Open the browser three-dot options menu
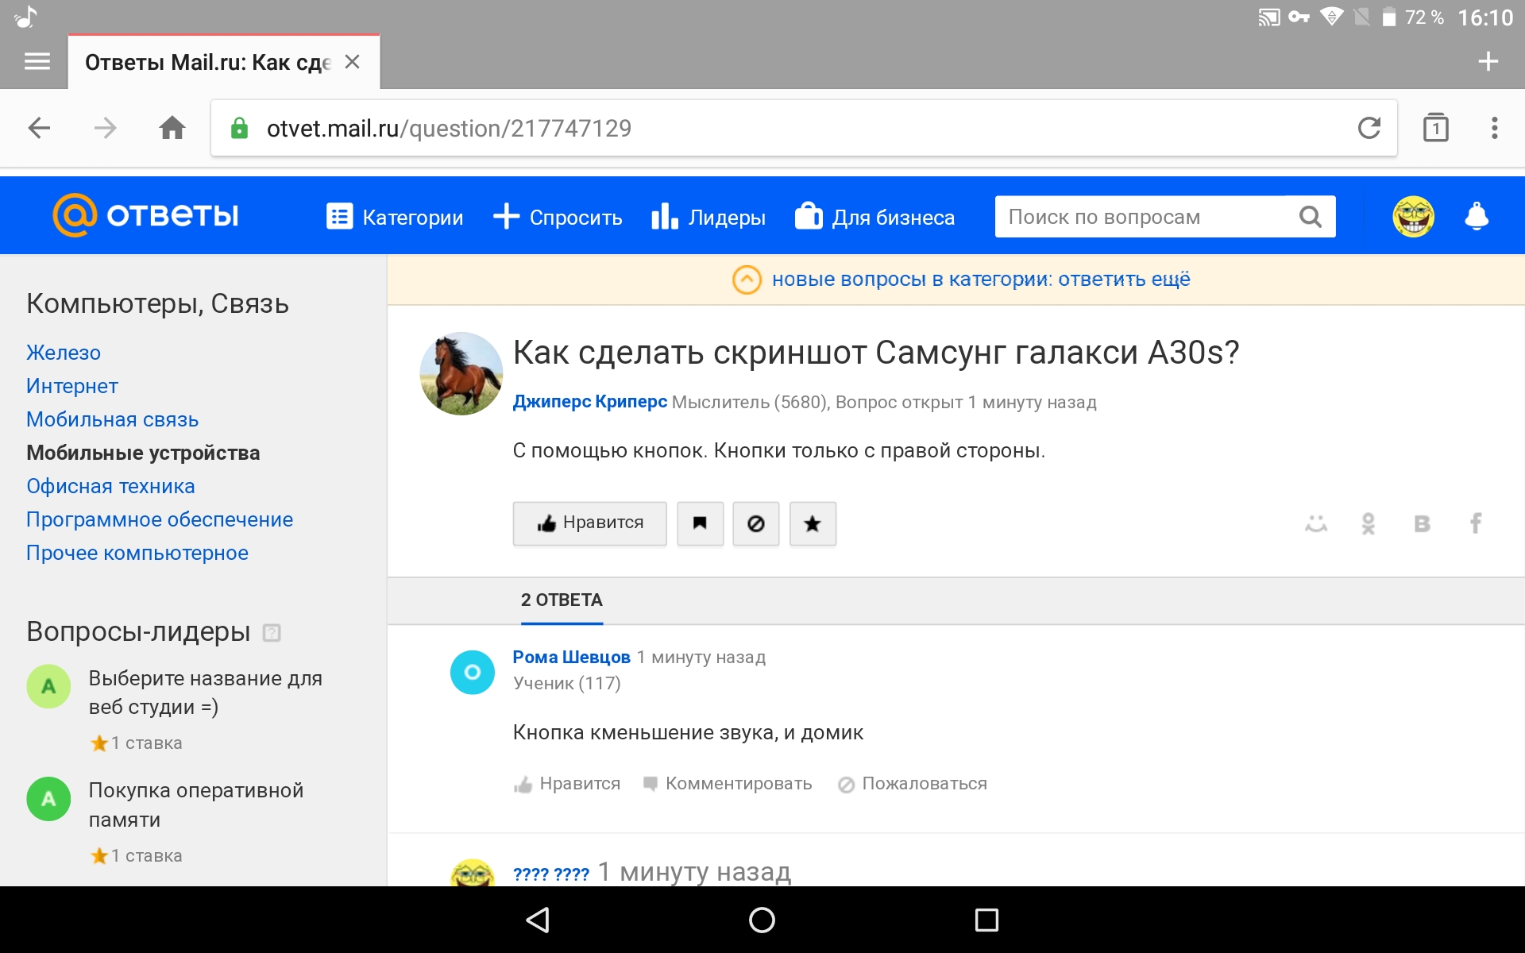This screenshot has height=953, width=1525. pyautogui.click(x=1494, y=128)
